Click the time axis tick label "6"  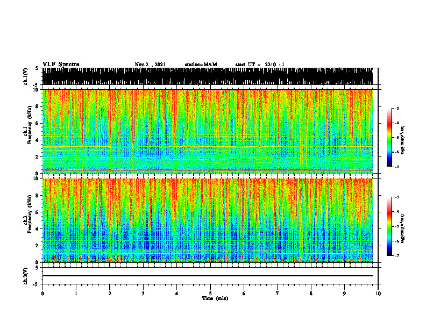[244, 294]
